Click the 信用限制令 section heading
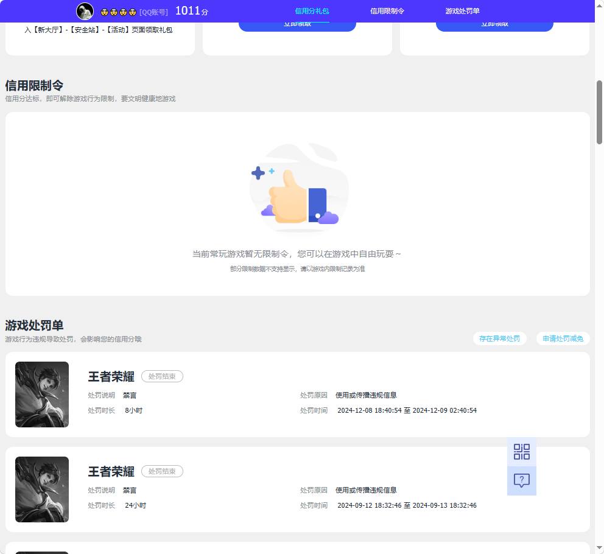Image resolution: width=604 pixels, height=554 pixels. coord(34,85)
